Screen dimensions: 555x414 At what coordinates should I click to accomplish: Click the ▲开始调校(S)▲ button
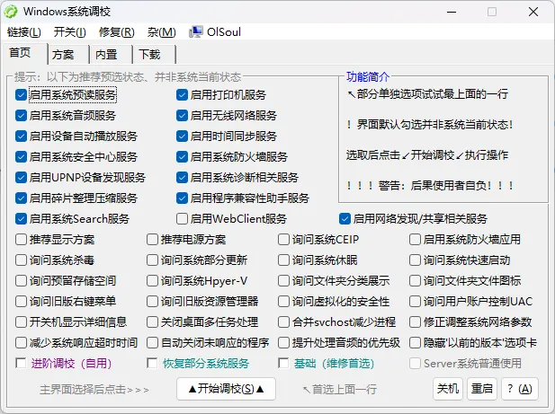226,389
